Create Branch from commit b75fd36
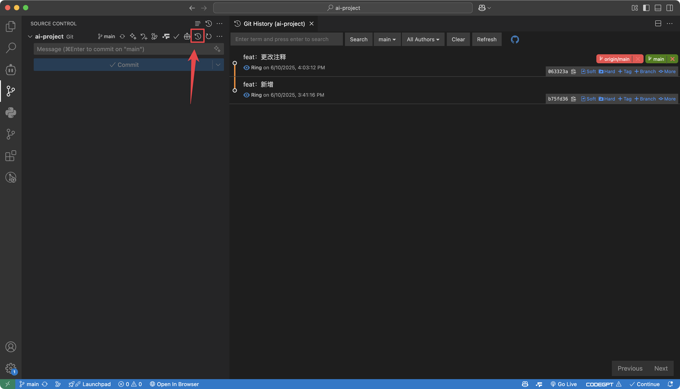Image resolution: width=680 pixels, height=389 pixels. point(645,99)
